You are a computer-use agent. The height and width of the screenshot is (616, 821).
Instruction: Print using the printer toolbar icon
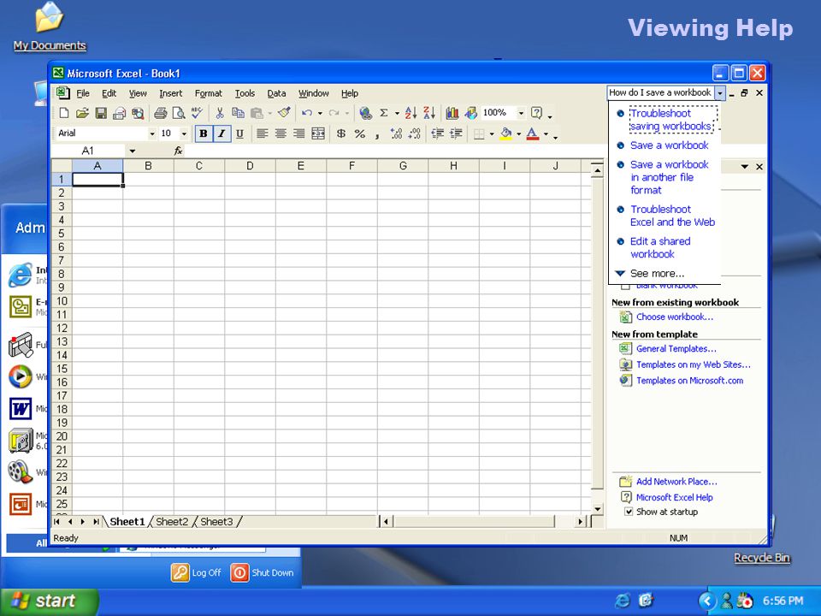pyautogui.click(x=160, y=113)
